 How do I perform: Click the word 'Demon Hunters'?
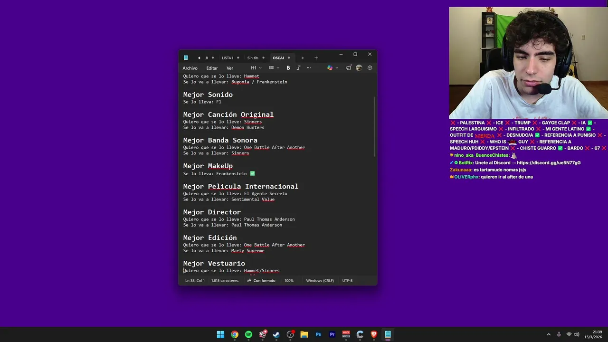[248, 127]
